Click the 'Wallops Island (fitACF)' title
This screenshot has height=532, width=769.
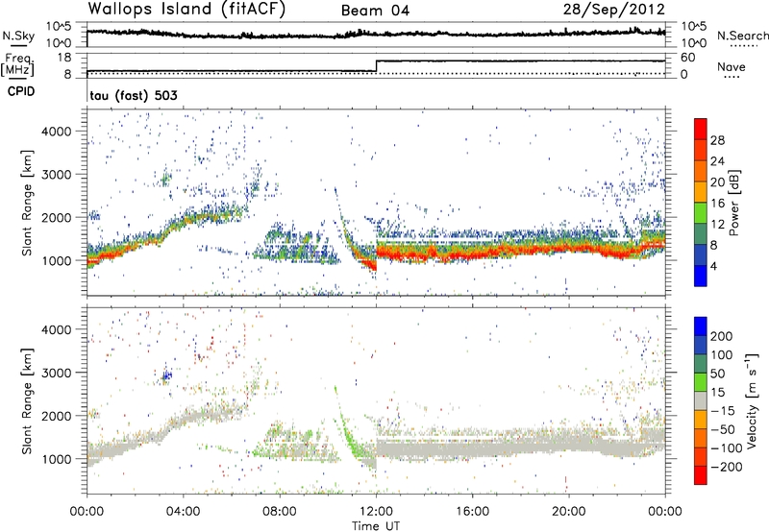pos(186,9)
